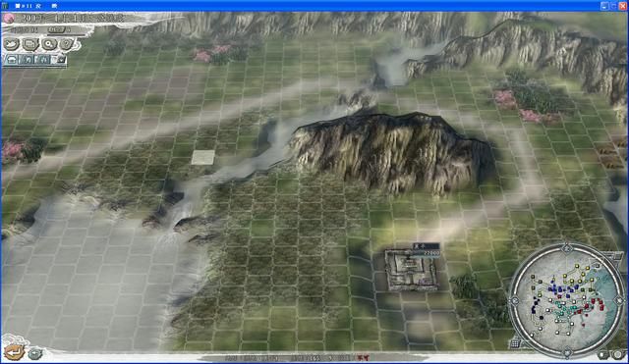Screen dimensions: 629x364
Task: Click the highlighted white tile on the grid
Action: 203,157
